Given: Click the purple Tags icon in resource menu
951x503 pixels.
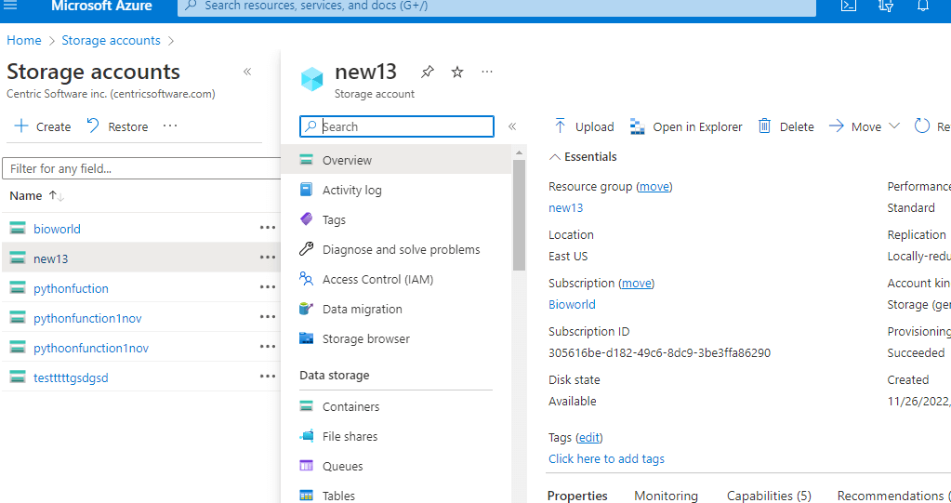Looking at the screenshot, I should 306,219.
